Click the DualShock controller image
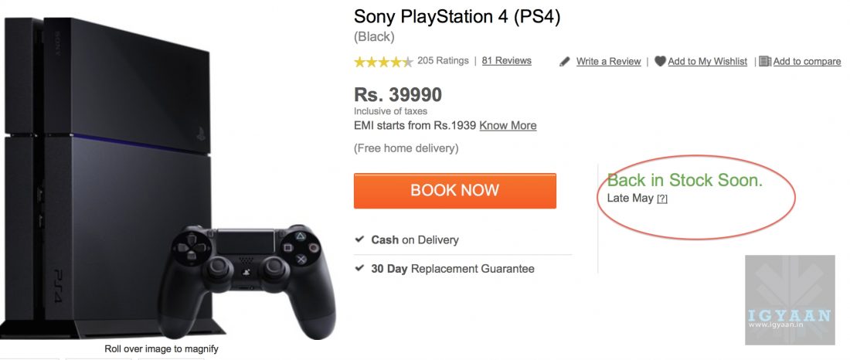 [246, 278]
